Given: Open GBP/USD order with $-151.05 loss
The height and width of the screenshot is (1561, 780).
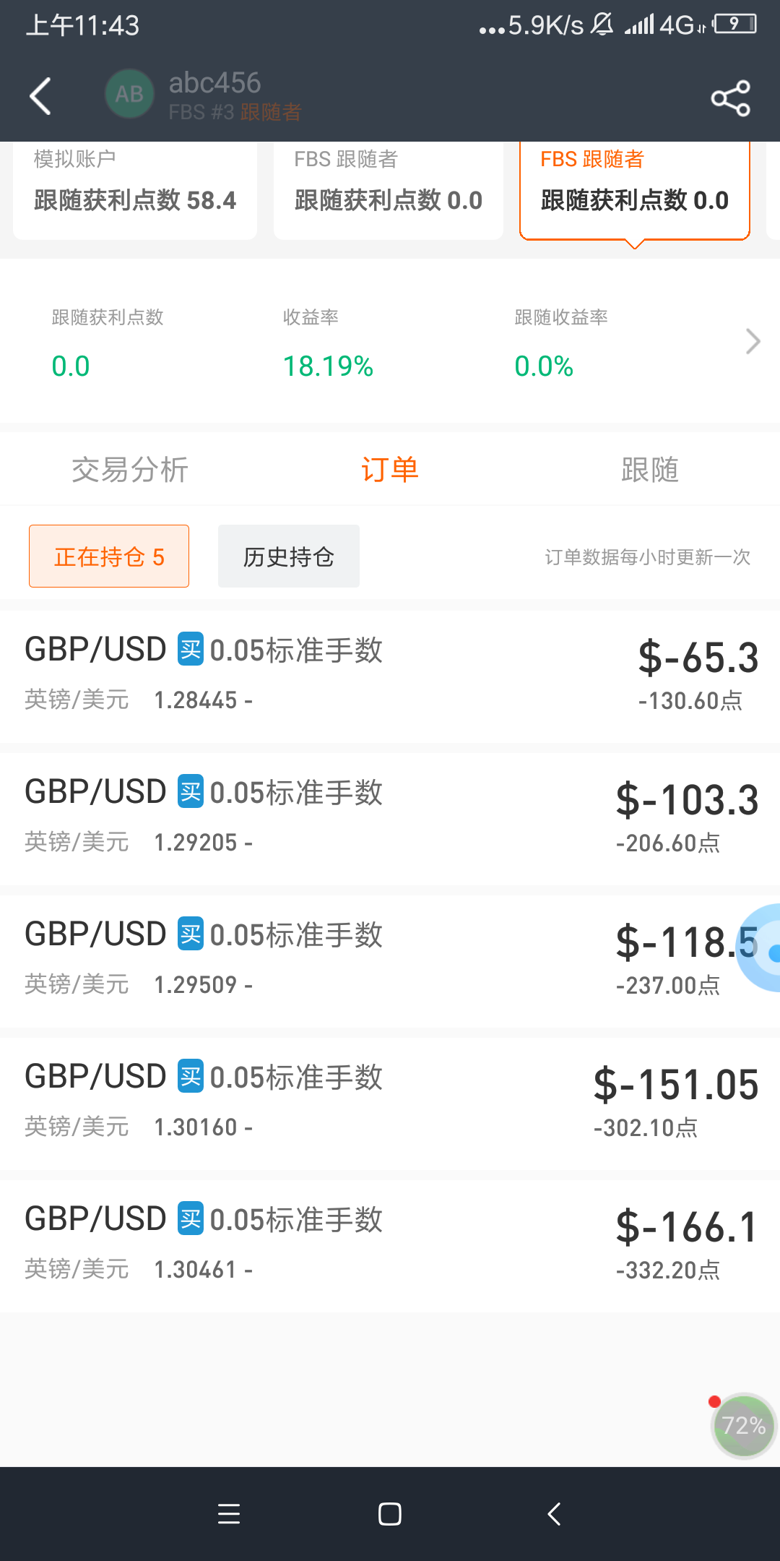Looking at the screenshot, I should click(x=390, y=1103).
